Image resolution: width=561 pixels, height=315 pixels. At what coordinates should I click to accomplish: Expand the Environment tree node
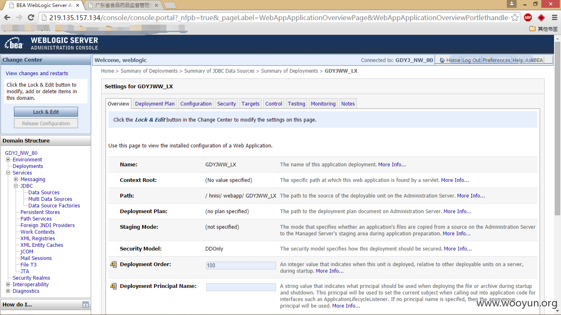click(8, 160)
